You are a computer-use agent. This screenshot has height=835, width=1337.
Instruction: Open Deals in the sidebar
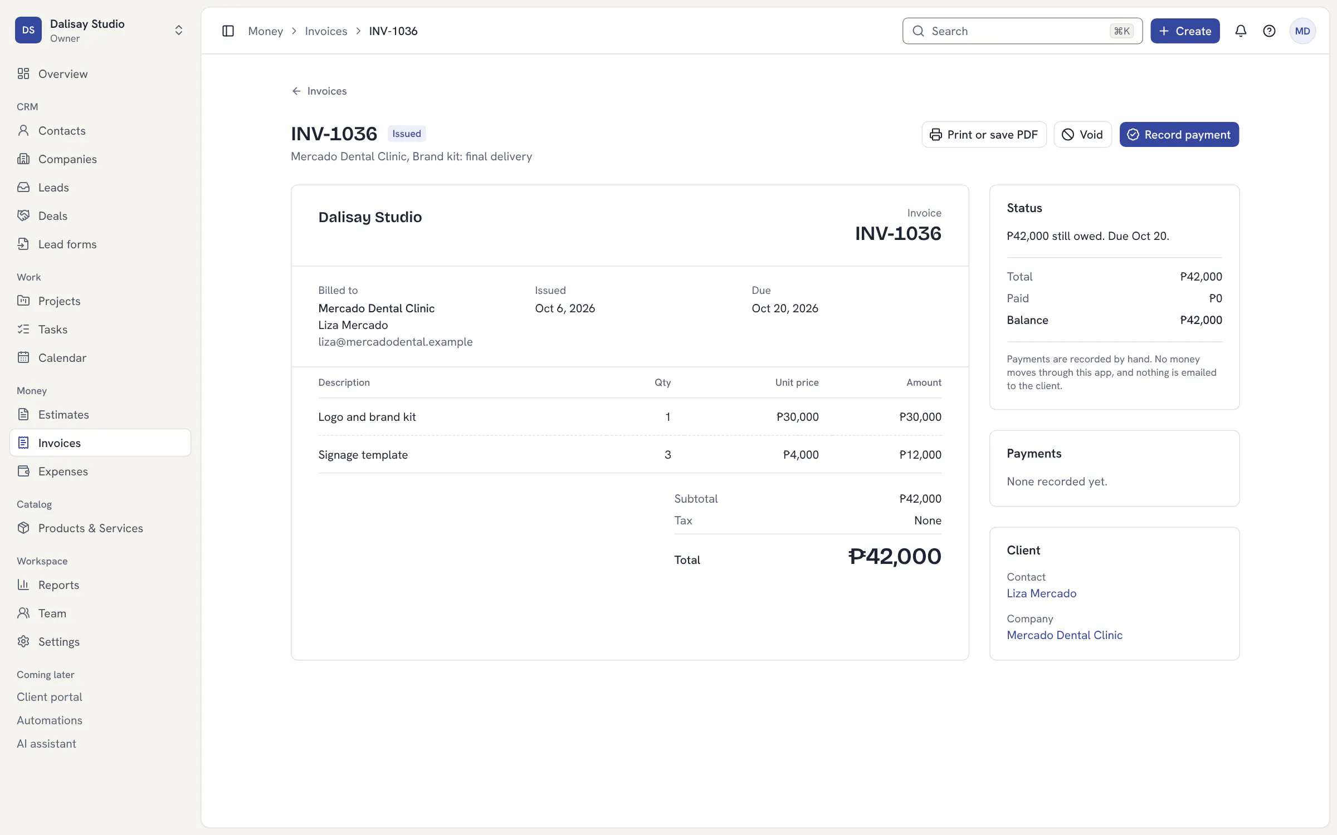click(x=100, y=216)
